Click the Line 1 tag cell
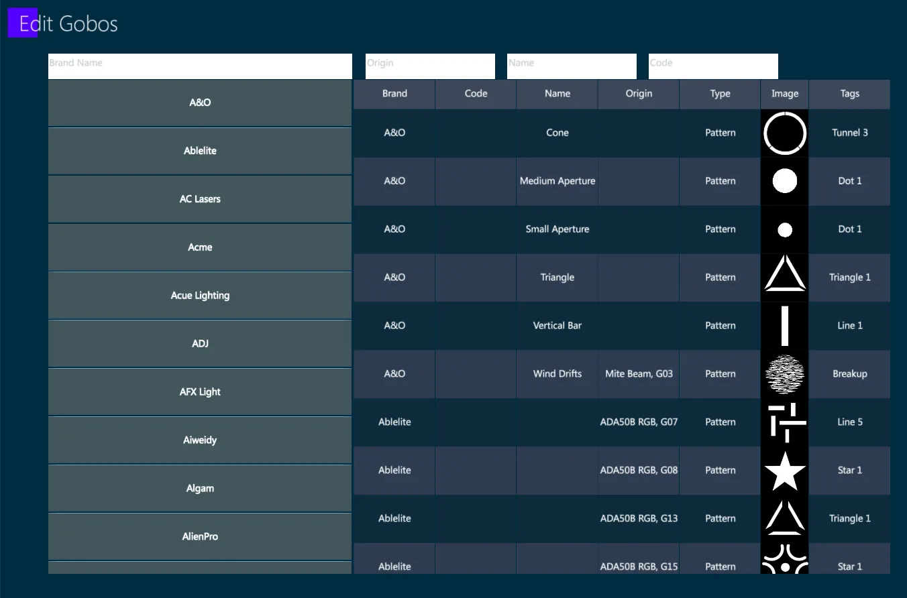Viewport: 907px width, 598px height. [x=850, y=326]
